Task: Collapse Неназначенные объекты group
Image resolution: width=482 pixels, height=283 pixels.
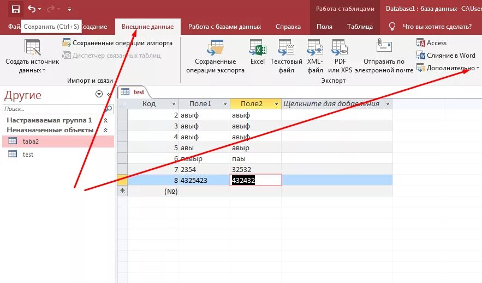Action: pos(105,130)
